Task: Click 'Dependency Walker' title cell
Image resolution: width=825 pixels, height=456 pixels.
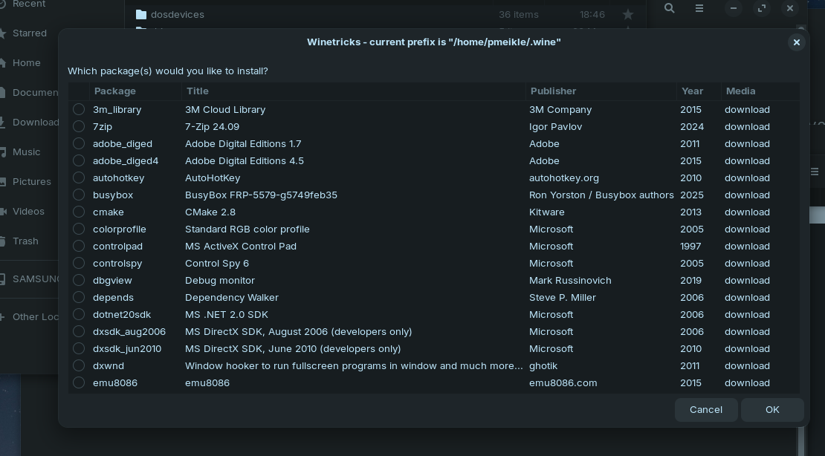Action: [x=231, y=298]
